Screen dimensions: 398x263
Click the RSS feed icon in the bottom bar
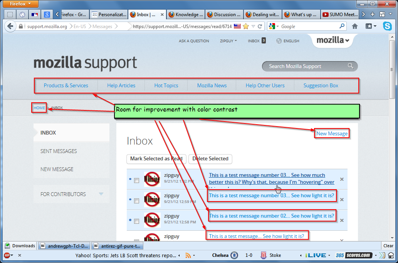tap(188, 255)
